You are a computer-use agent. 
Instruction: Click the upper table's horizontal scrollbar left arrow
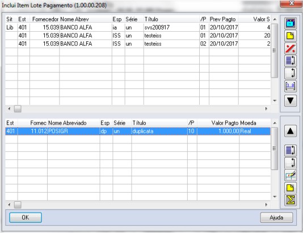[9, 109]
